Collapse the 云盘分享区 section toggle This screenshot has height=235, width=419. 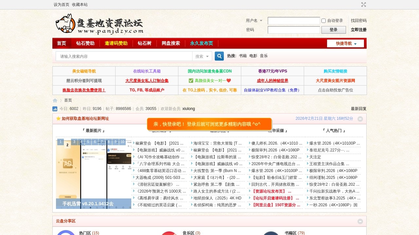click(360, 221)
